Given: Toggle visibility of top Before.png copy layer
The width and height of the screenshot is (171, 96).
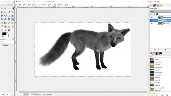Looking at the screenshot, I should (151, 17).
